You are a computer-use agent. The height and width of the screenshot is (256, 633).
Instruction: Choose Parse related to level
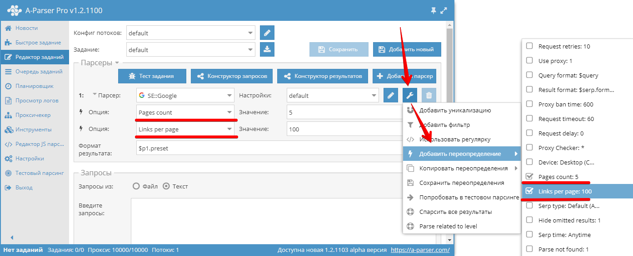tap(462, 226)
